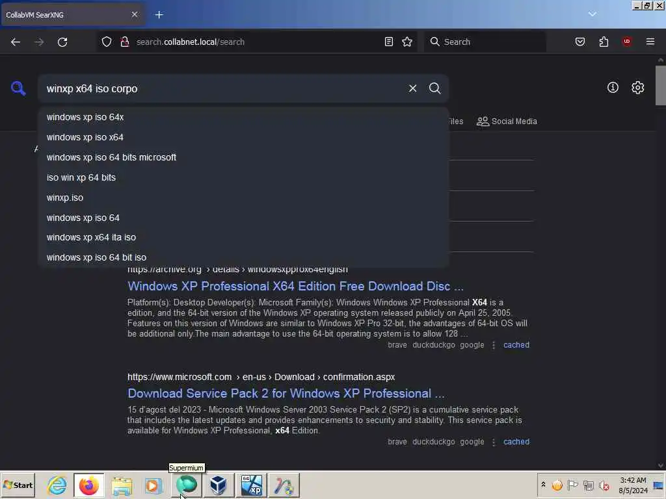Open the clock showing 3:42 AM
Image resolution: width=666 pixels, height=499 pixels.
click(x=633, y=485)
